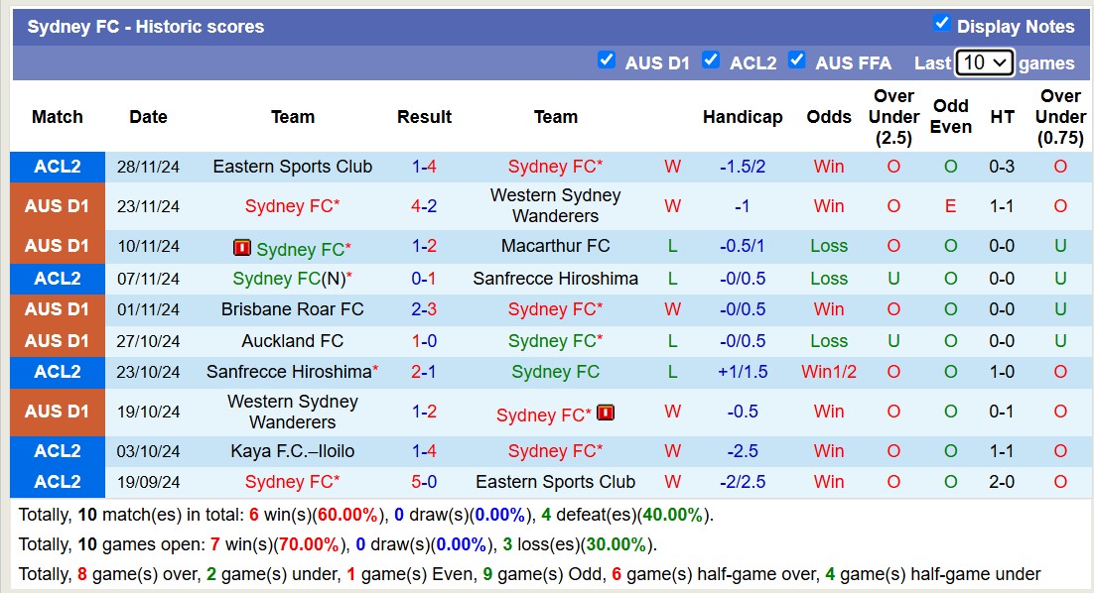1094x593 pixels.
Task: Expand the games selector showing value 10
Action: (984, 61)
